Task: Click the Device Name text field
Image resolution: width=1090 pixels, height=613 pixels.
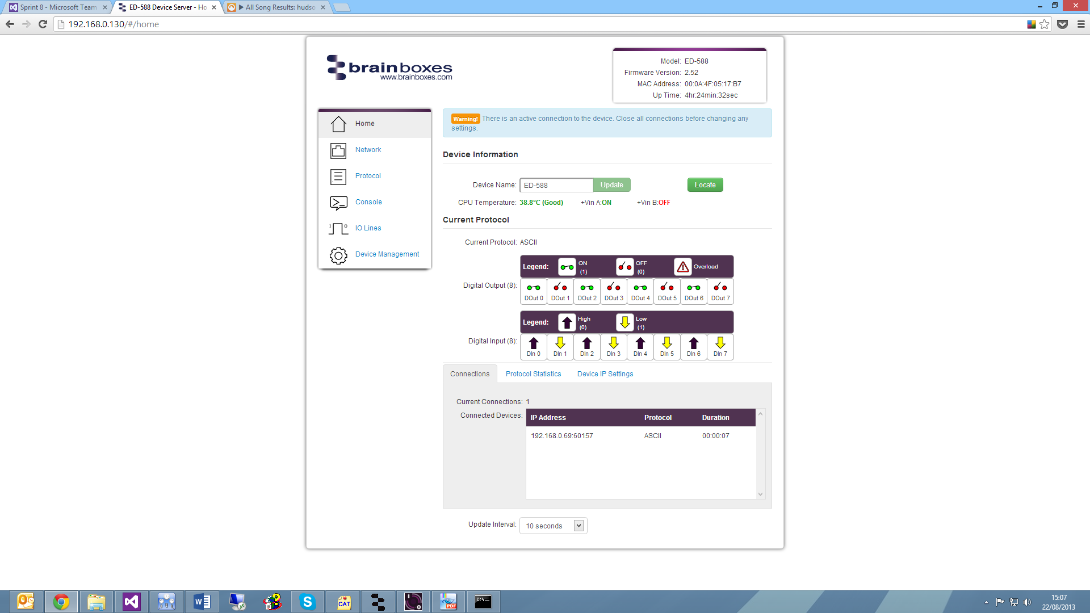Action: [555, 184]
